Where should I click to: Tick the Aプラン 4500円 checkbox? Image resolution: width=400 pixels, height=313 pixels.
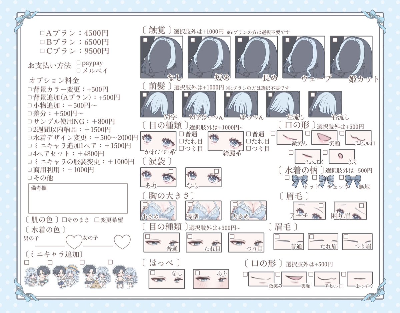coord(42,33)
